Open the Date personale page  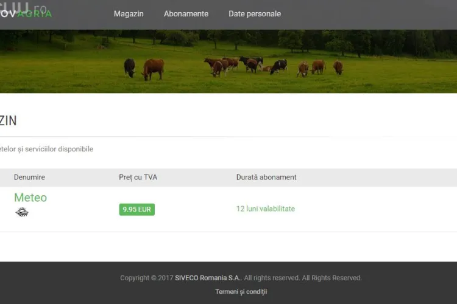click(x=255, y=14)
